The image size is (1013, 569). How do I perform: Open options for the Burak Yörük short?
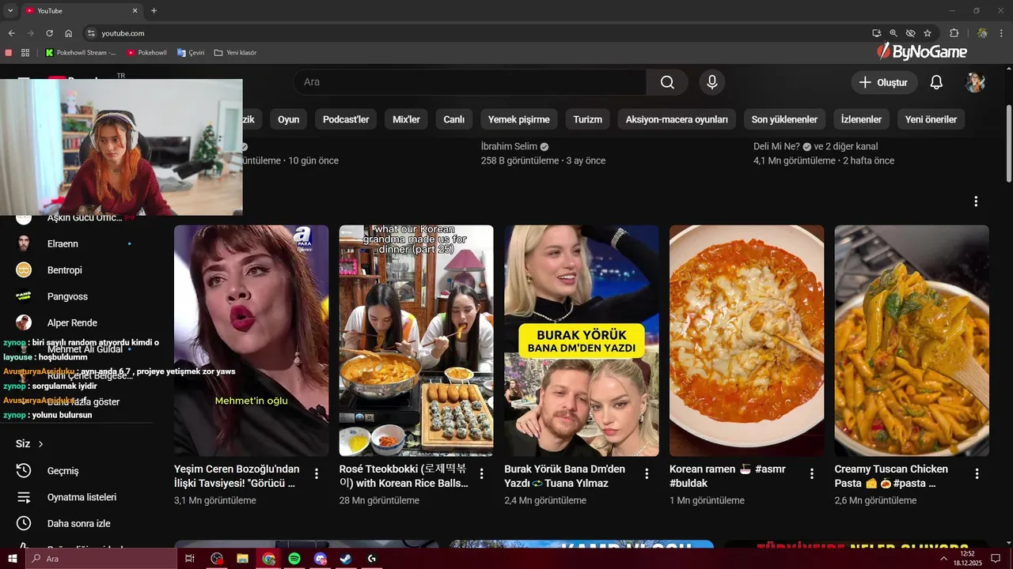point(647,473)
